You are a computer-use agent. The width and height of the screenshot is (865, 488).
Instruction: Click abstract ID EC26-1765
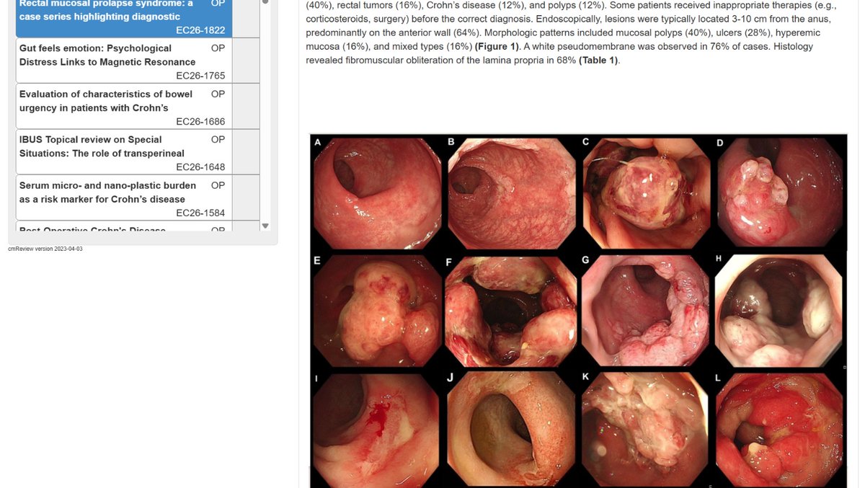click(200, 75)
